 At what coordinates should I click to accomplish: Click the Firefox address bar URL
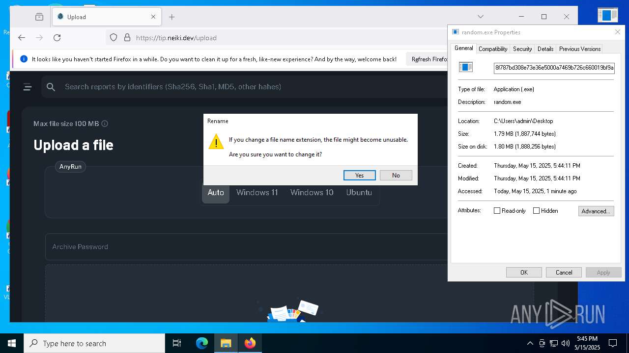point(176,38)
